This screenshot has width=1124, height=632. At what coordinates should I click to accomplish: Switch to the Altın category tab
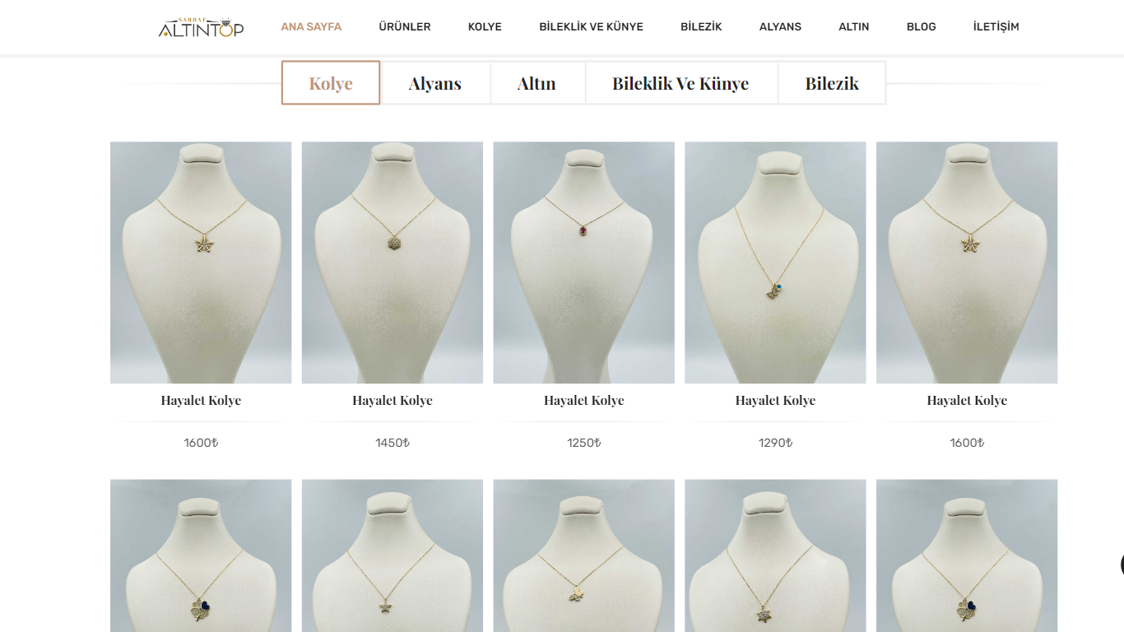[536, 83]
